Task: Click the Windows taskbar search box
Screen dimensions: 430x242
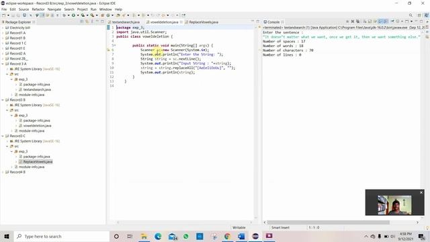Action: point(62,236)
